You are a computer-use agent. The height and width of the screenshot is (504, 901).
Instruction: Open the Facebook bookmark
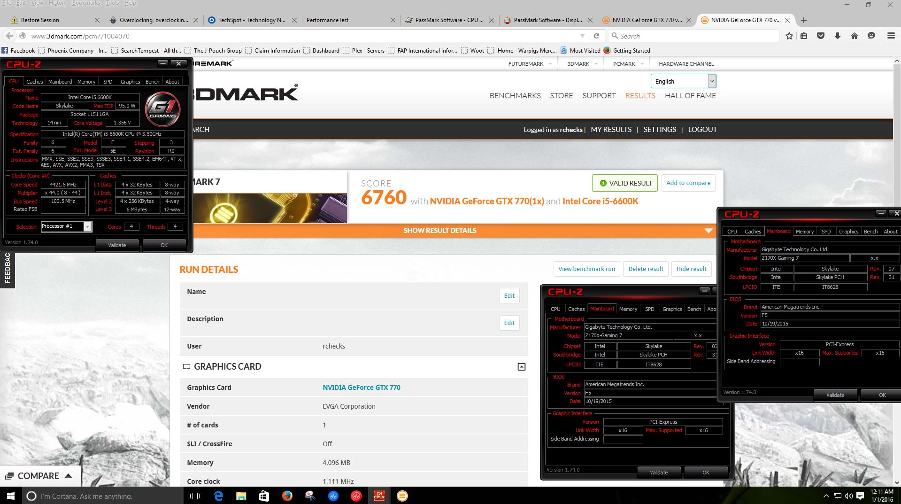(x=18, y=51)
